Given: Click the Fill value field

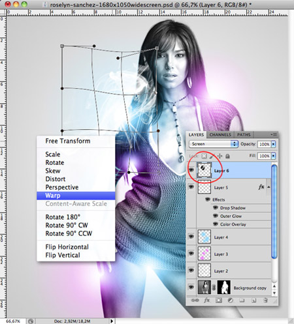Looking at the screenshot, I should pos(264,156).
